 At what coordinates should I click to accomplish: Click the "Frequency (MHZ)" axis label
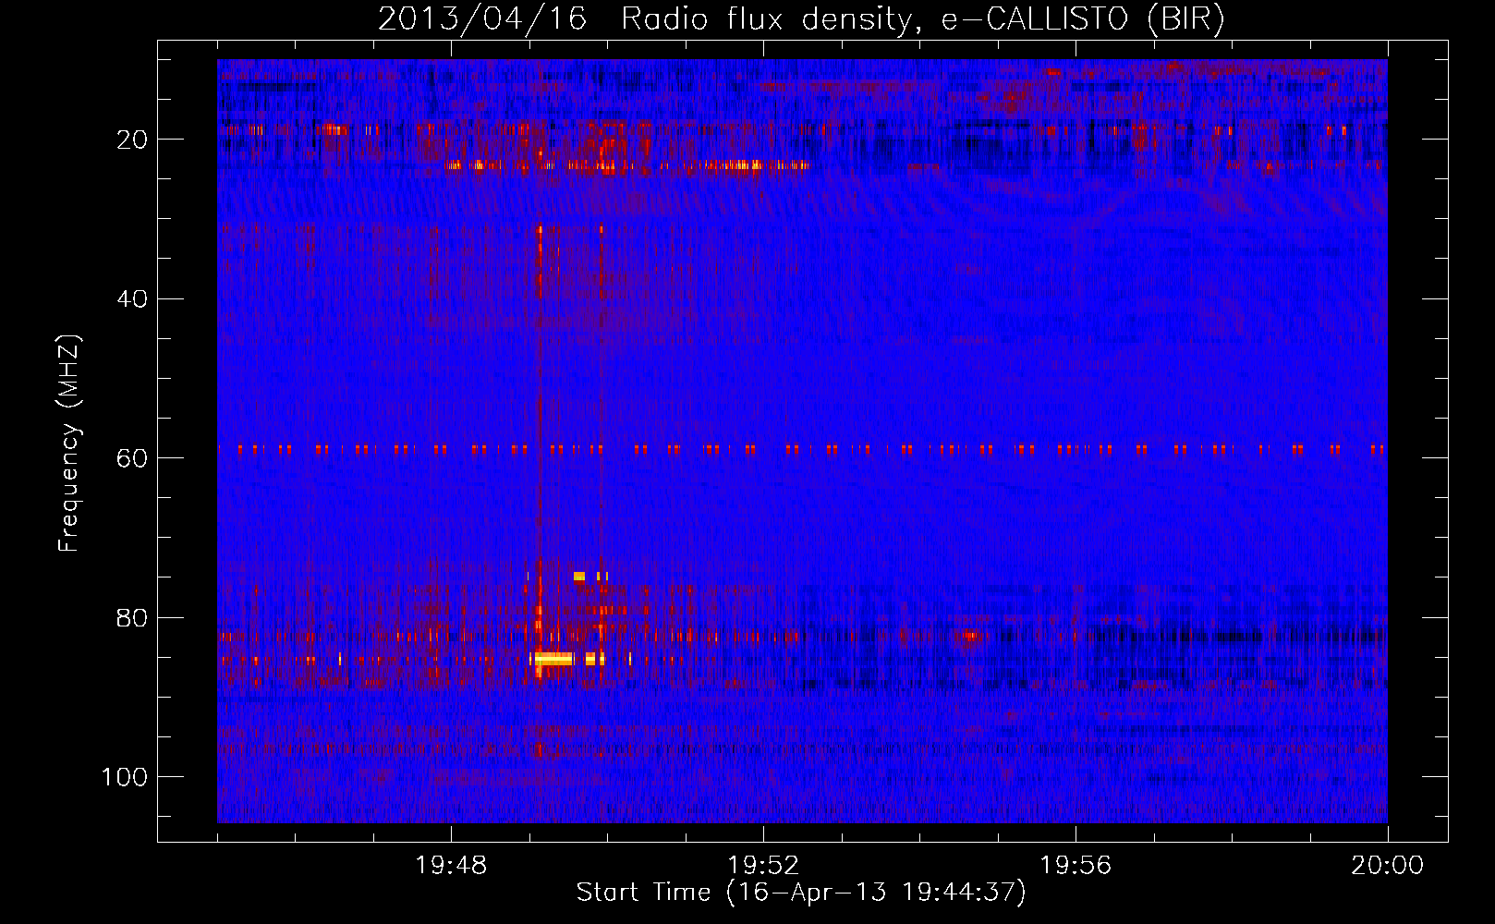[x=69, y=444]
